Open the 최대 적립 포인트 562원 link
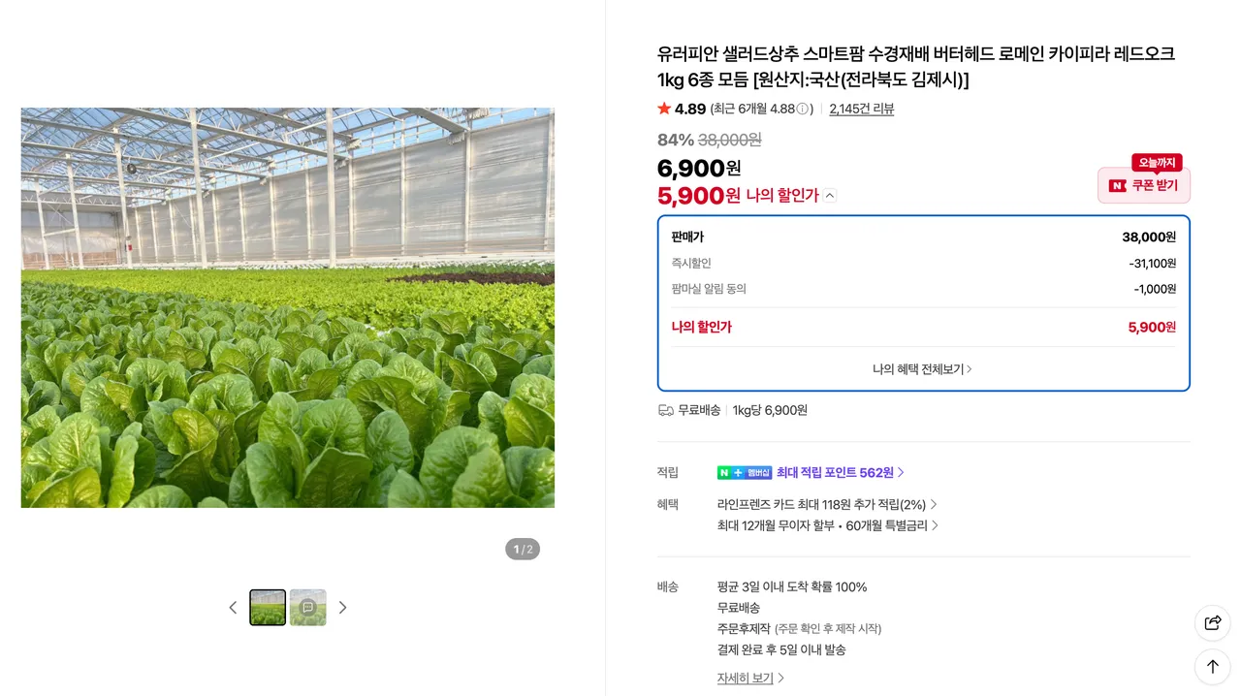The width and height of the screenshot is (1241, 696). point(840,473)
